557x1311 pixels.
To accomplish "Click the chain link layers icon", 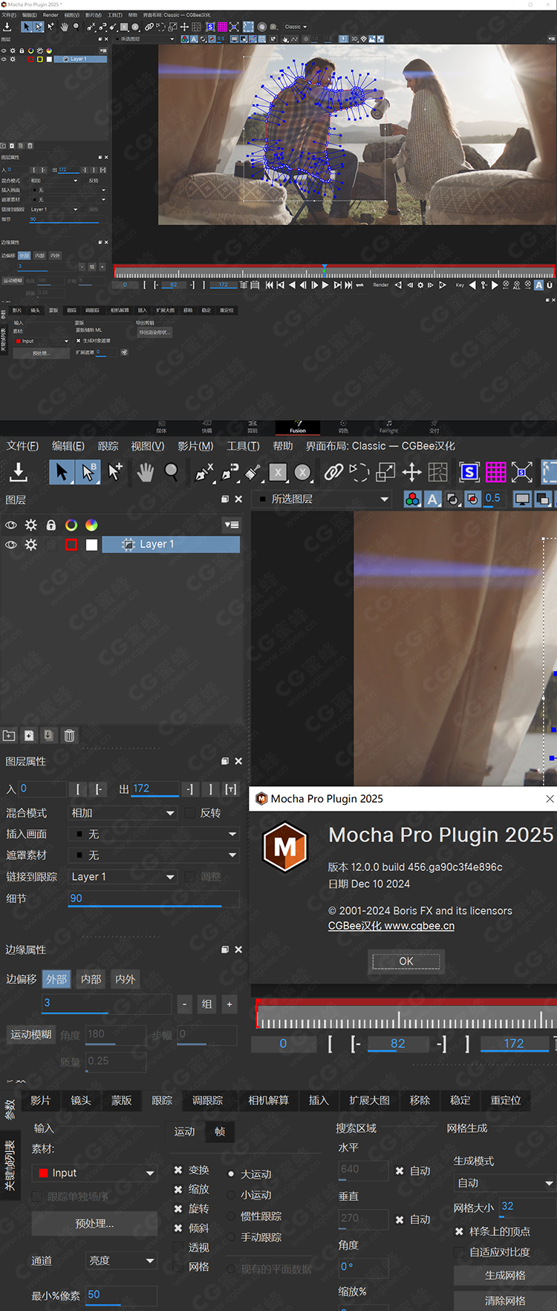I will coord(334,471).
